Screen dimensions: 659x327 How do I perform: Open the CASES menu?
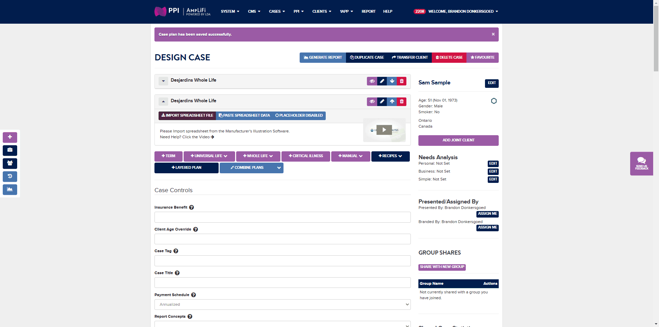(277, 11)
